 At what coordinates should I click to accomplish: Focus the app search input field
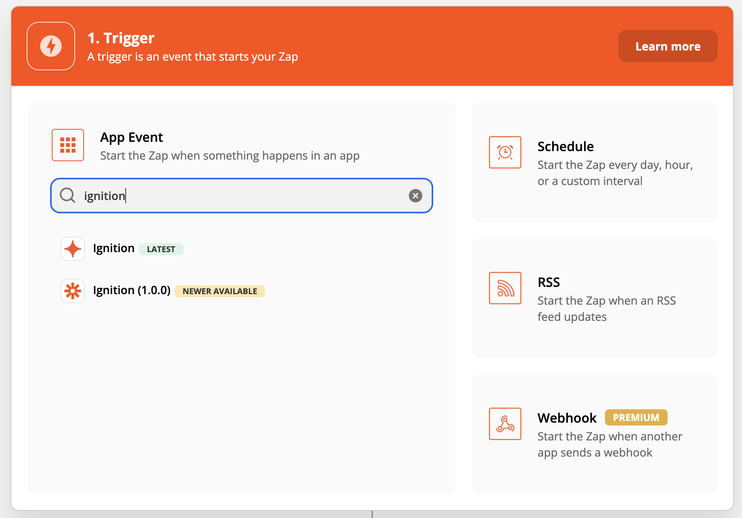(x=242, y=196)
